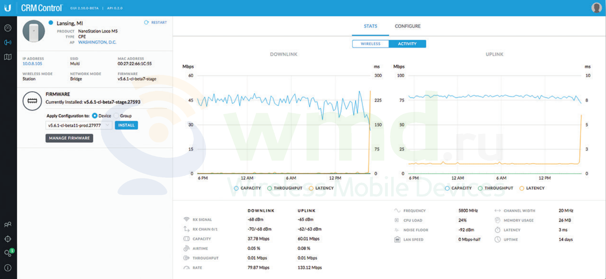The width and height of the screenshot is (606, 279).
Task: Click the firmware chip icon
Action: click(x=32, y=101)
